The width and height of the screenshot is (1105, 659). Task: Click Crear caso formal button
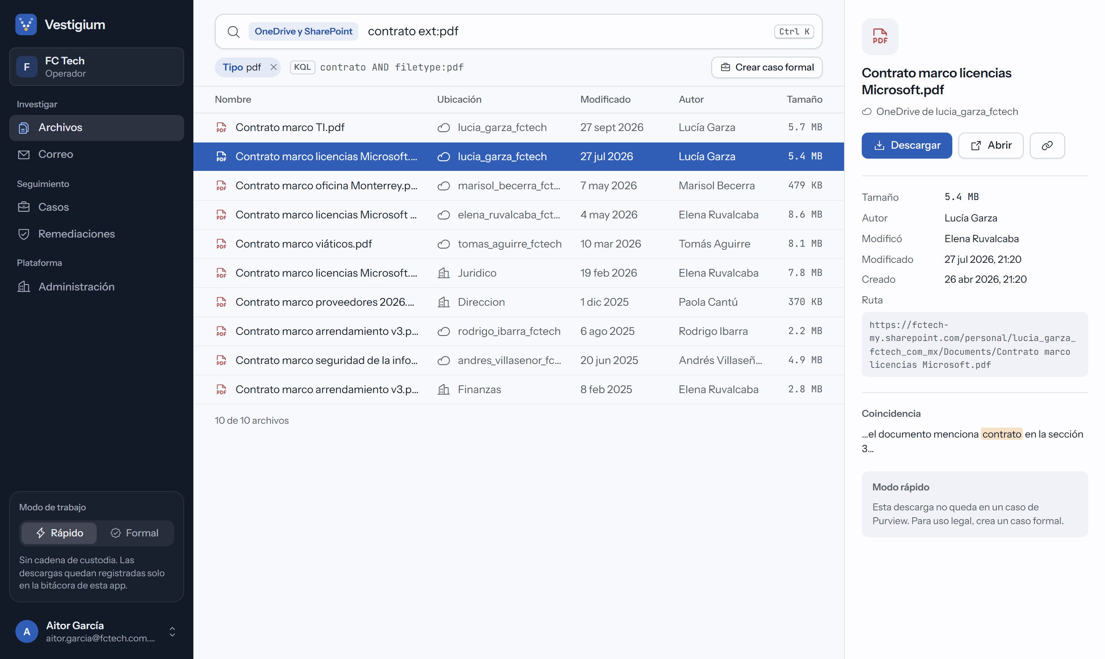pos(767,67)
